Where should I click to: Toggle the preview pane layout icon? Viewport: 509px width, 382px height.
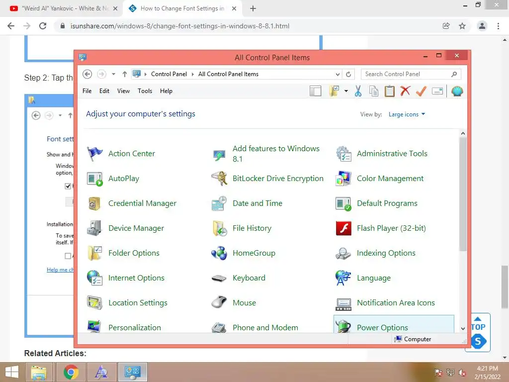pos(315,92)
